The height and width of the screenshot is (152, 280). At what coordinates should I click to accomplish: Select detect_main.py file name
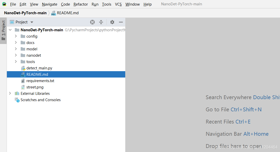pyautogui.click(x=39, y=68)
